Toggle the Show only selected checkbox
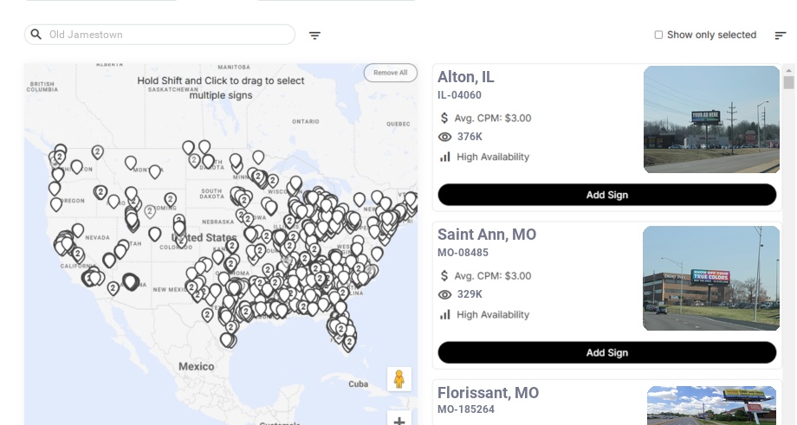Viewport: 797px width, 425px height. click(x=658, y=35)
